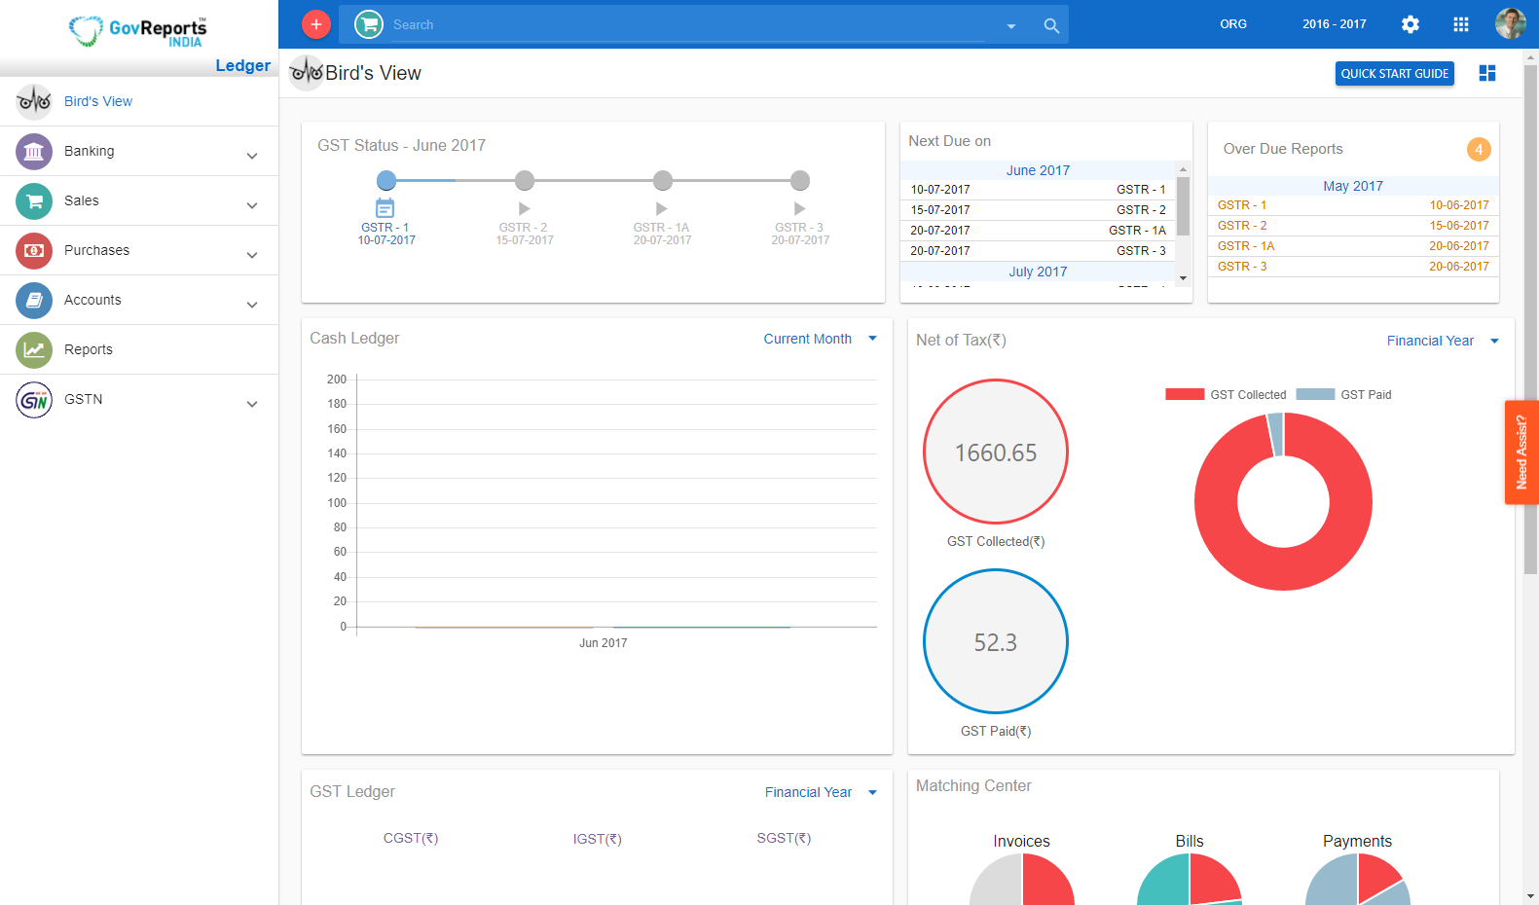Select Purchases menu item

pyautogui.click(x=139, y=250)
